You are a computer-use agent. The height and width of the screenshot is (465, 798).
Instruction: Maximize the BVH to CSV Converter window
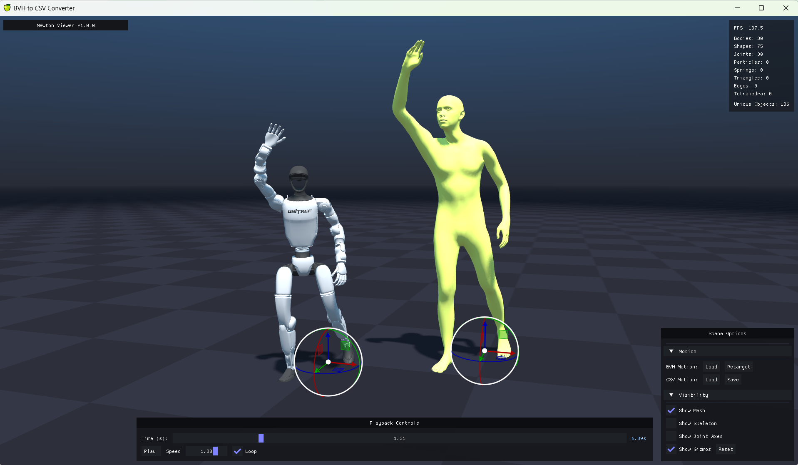coord(761,8)
